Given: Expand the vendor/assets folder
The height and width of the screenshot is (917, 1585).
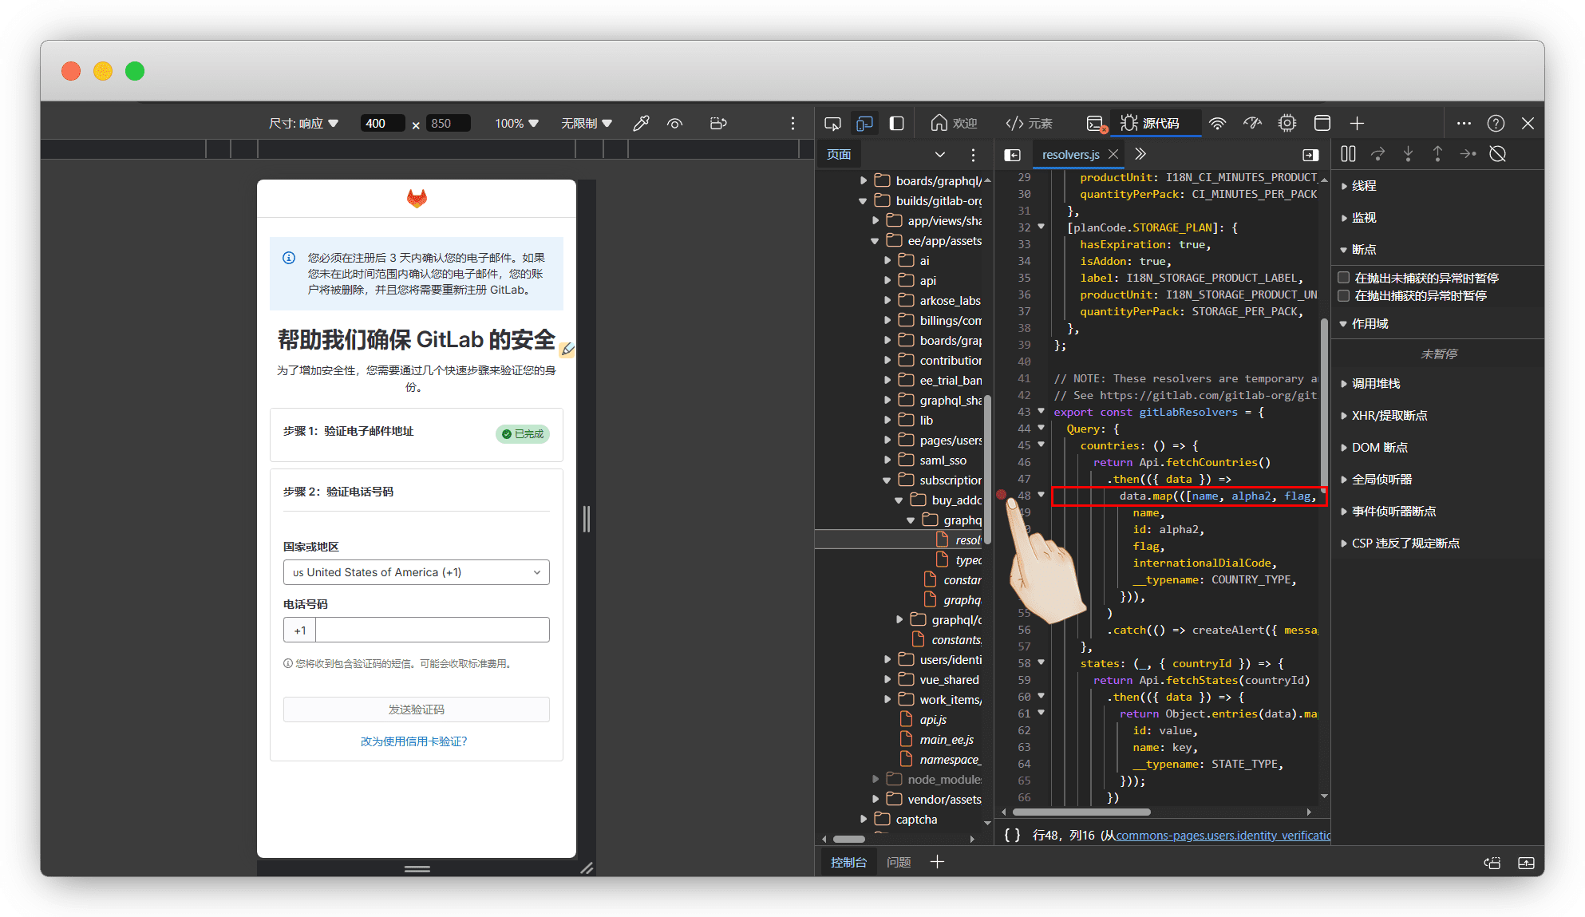Looking at the screenshot, I should 876,799.
